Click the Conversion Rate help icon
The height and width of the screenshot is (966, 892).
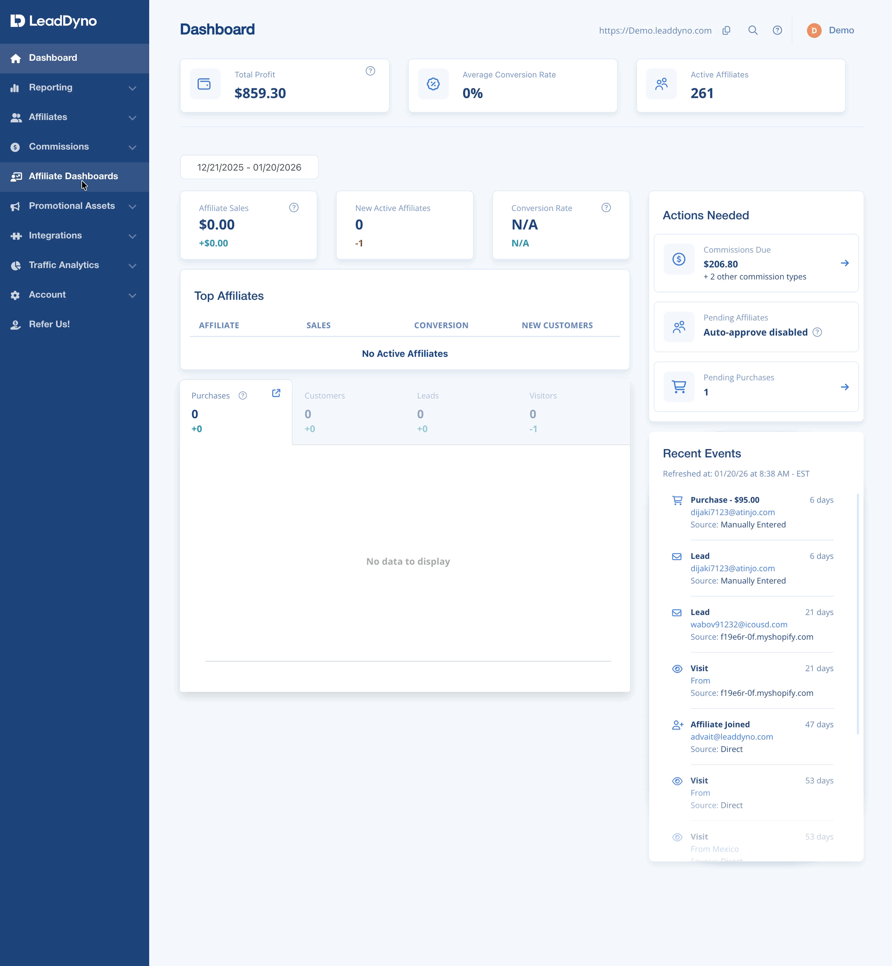(606, 208)
